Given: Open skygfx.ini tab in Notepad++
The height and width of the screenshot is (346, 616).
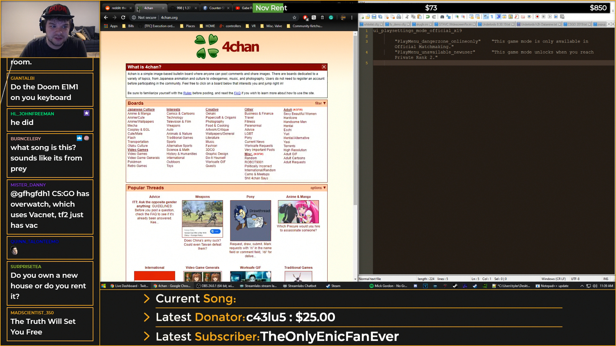Looking at the screenshot, I should tap(422, 25).
